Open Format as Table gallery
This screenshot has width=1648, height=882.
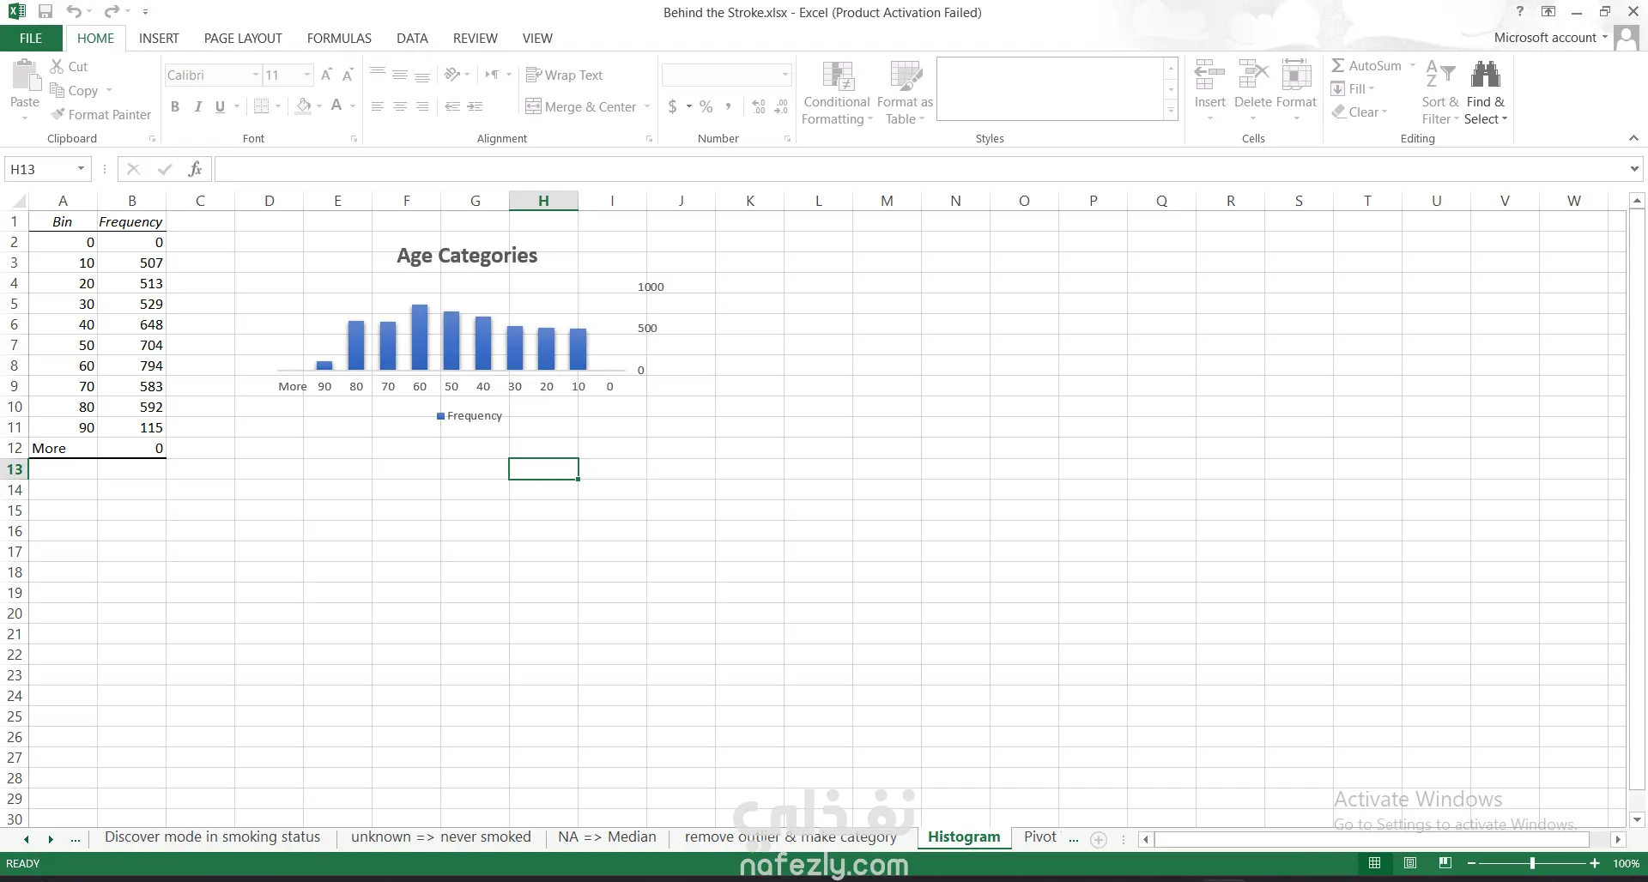pos(905,93)
